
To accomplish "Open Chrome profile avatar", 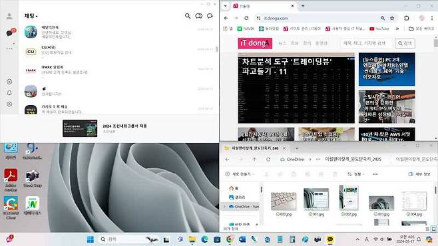I will coord(421,18).
